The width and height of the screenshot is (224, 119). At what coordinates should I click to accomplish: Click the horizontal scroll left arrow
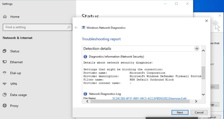tap(87, 101)
